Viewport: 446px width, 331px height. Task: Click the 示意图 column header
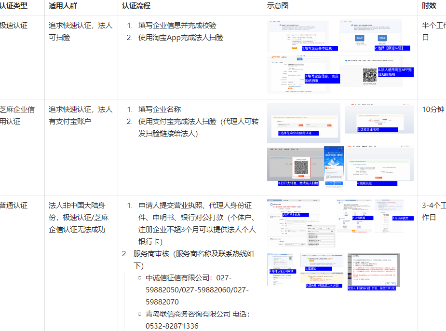pos(278,6)
